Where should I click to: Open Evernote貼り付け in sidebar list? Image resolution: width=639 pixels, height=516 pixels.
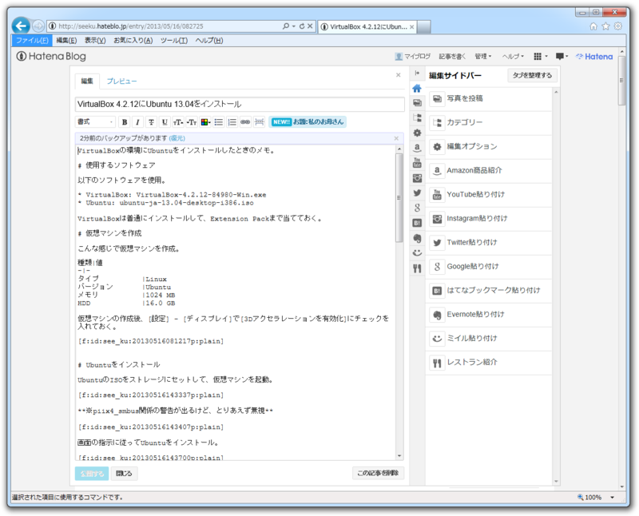point(489,315)
